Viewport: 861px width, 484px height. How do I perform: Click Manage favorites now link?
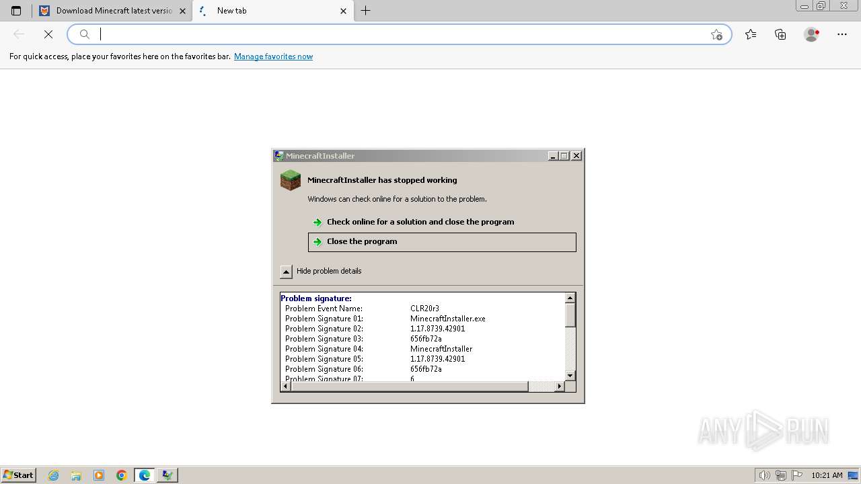(x=273, y=56)
